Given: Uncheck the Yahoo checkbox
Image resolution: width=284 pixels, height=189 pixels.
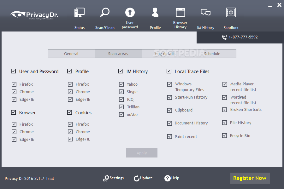Looking at the screenshot, I should [x=121, y=84].
